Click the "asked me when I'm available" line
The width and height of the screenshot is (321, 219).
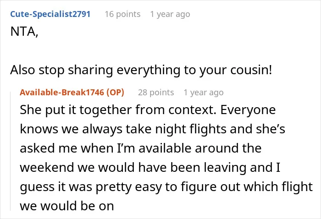click(141, 148)
